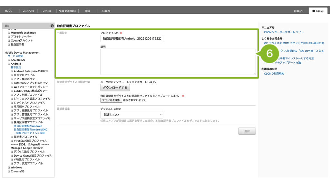Click the ファイルを選択 button
The width and height of the screenshot is (330, 186).
click(111, 100)
